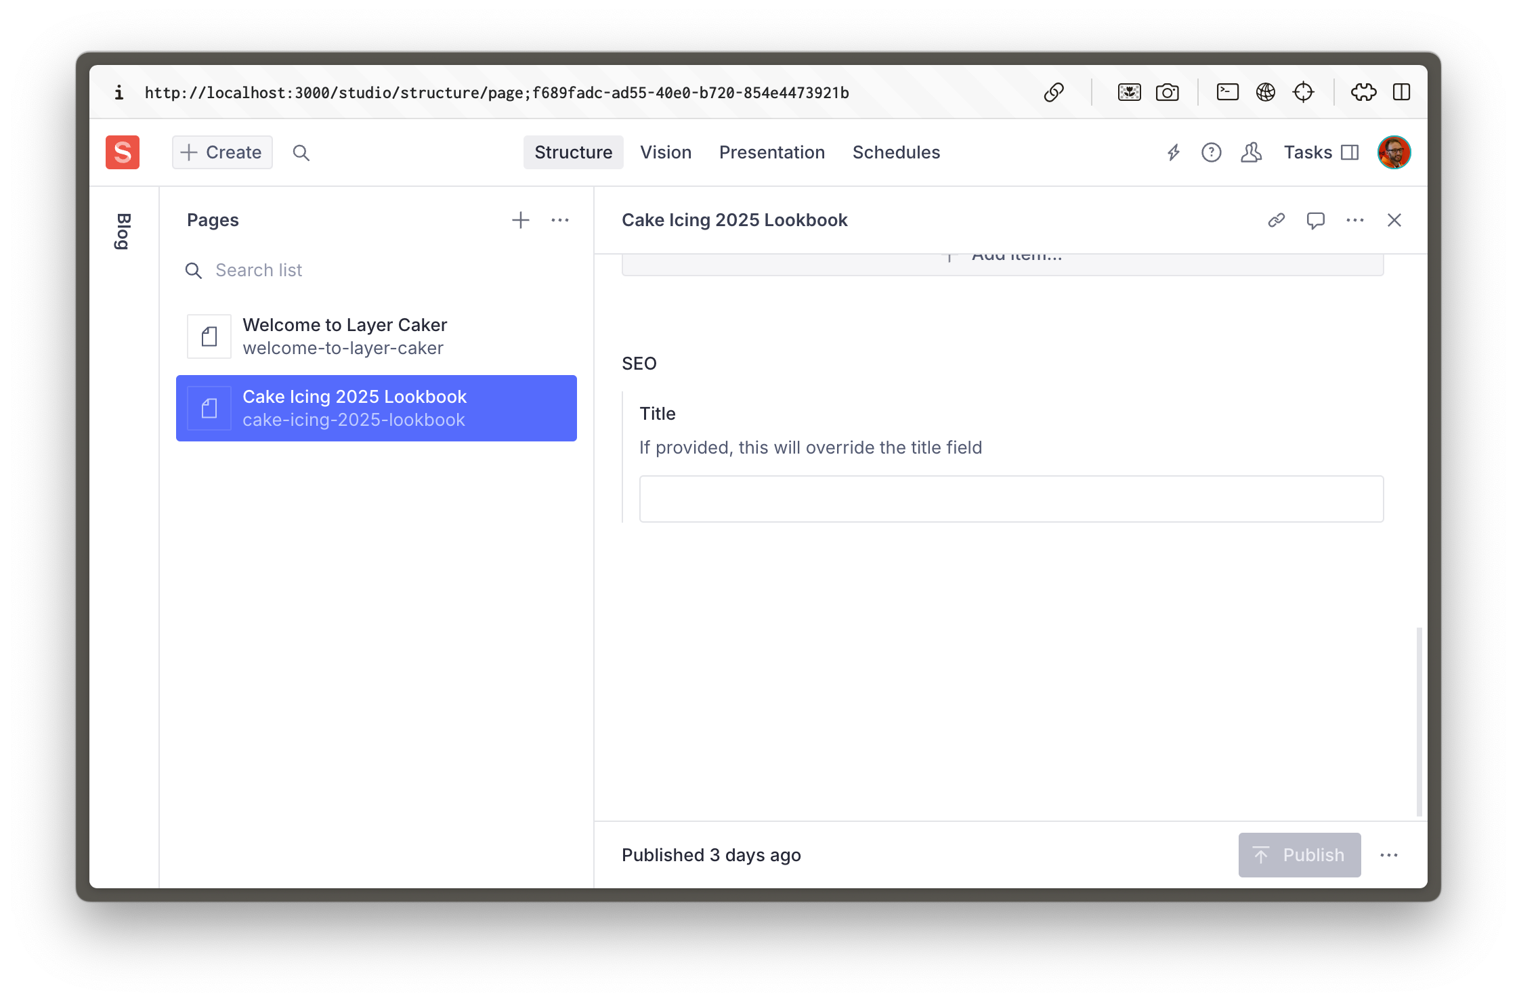Screen dimensions: 1517x1002
Task: Click the Cake Icing Lookbook document icon
Action: (209, 408)
